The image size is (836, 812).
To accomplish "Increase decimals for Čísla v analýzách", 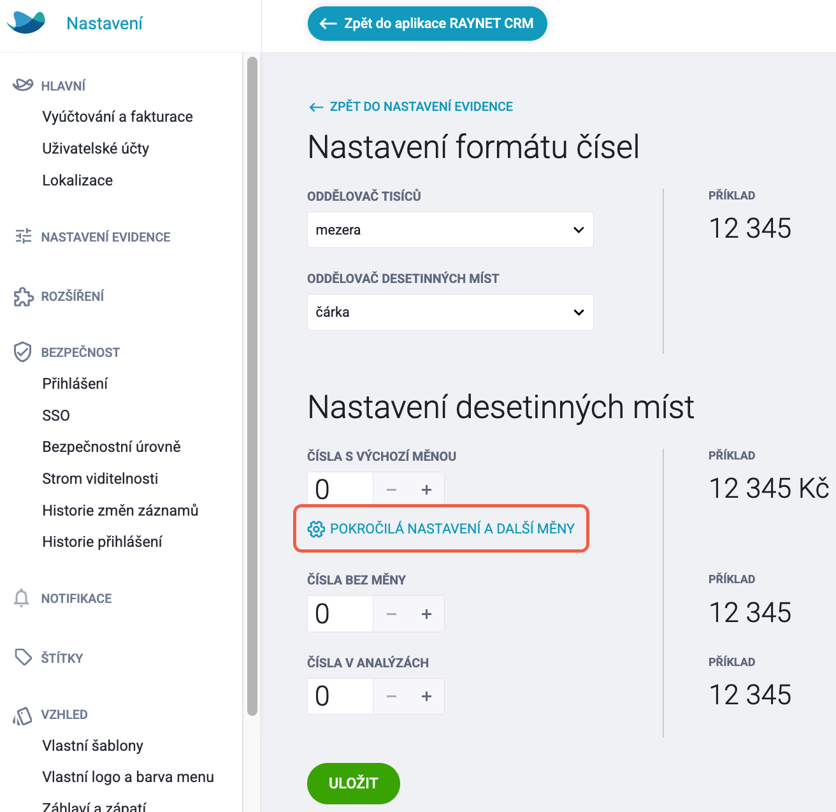I will (x=427, y=696).
